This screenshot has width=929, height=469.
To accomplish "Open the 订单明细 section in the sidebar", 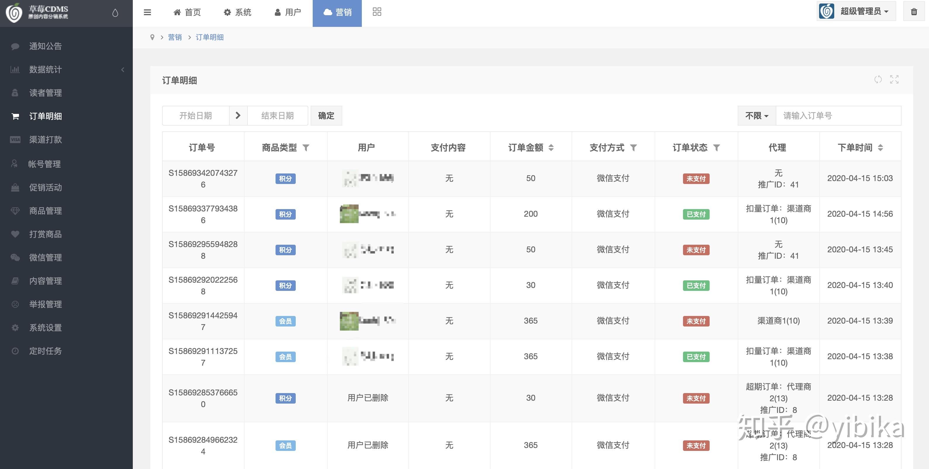I will coord(45,116).
